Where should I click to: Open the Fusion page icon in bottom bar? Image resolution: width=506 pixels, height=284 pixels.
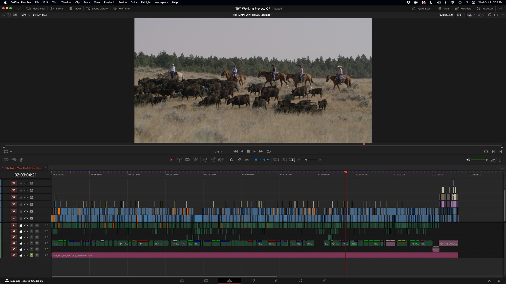(x=253, y=281)
